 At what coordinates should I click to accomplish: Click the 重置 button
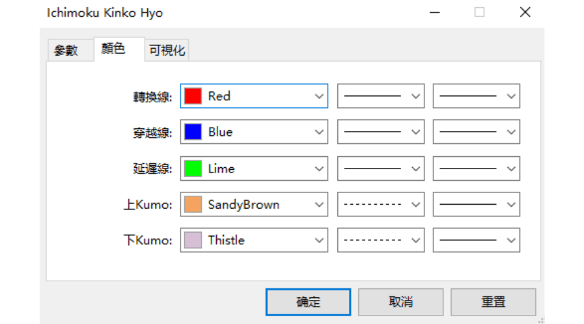pos(493,302)
